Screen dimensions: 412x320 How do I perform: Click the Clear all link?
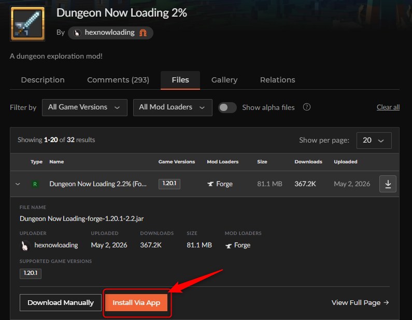pyautogui.click(x=388, y=107)
